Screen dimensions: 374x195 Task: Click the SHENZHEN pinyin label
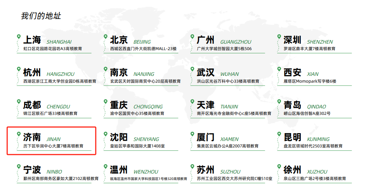(x=320, y=42)
